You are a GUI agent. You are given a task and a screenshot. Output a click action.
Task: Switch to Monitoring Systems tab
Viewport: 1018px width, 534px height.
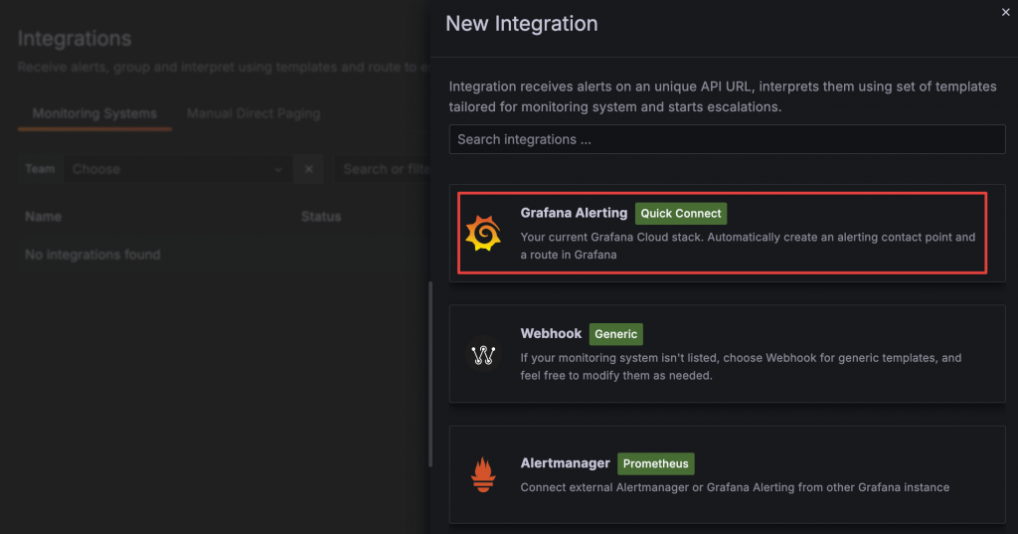coord(94,113)
